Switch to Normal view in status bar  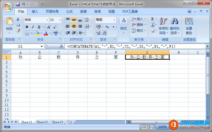pos(144,127)
